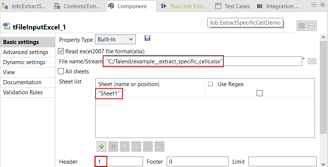Image resolution: width=328 pixels, height=167 pixels.
Task: Click the Footer input field
Action: pos(197,162)
